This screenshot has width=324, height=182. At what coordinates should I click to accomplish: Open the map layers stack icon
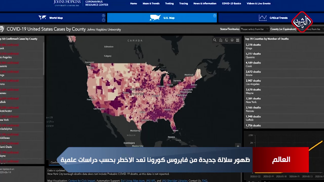232,40
